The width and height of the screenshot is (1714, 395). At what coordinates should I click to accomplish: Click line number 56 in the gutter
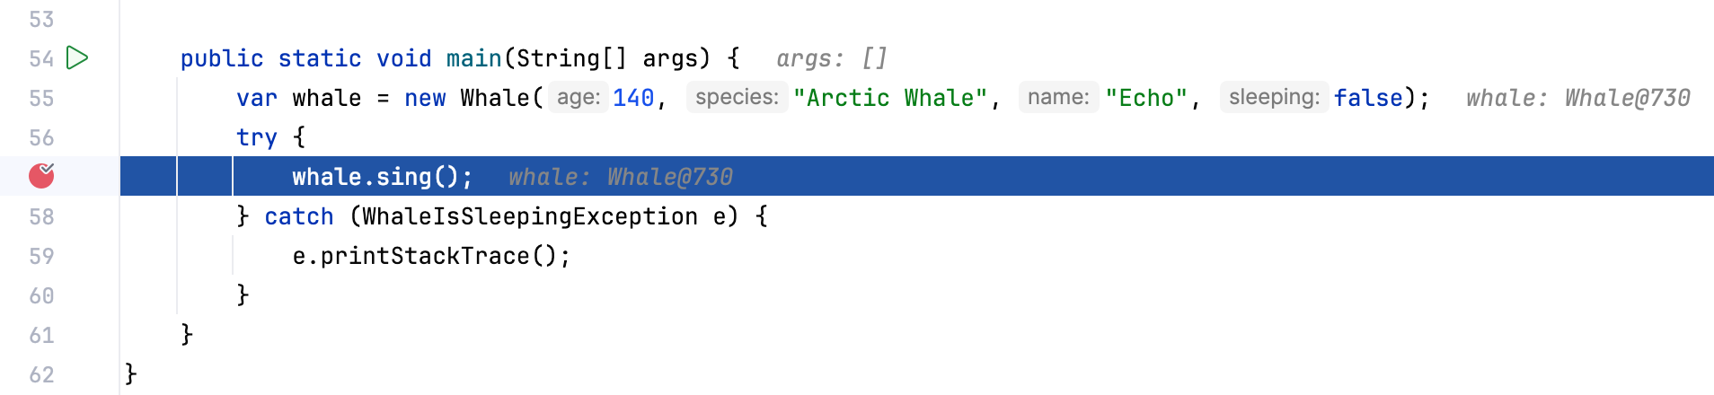(x=41, y=137)
